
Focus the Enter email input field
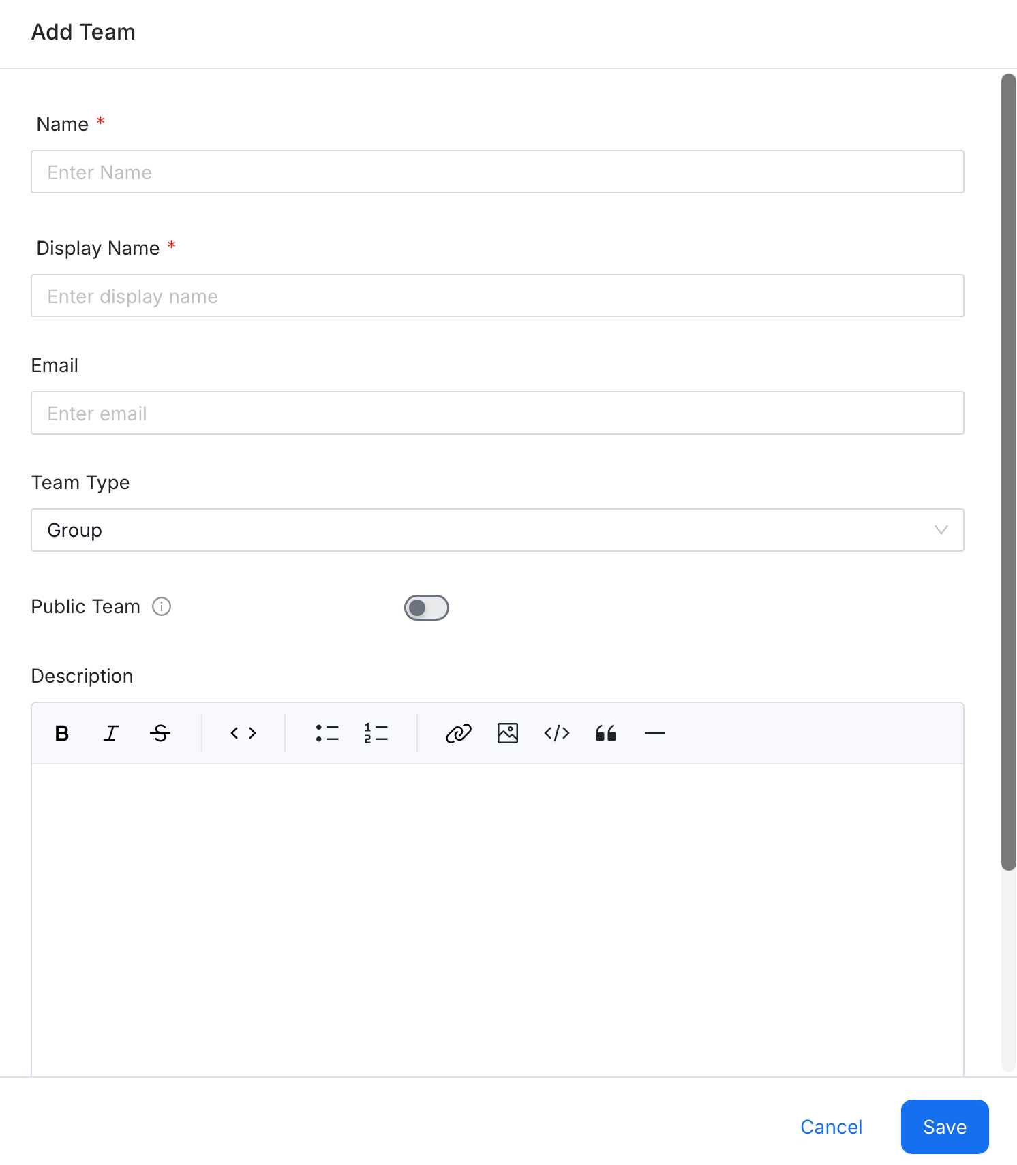coord(498,413)
